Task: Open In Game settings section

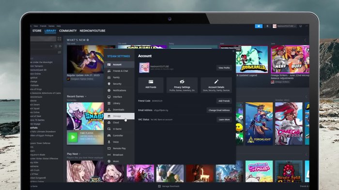Action: (x=119, y=129)
